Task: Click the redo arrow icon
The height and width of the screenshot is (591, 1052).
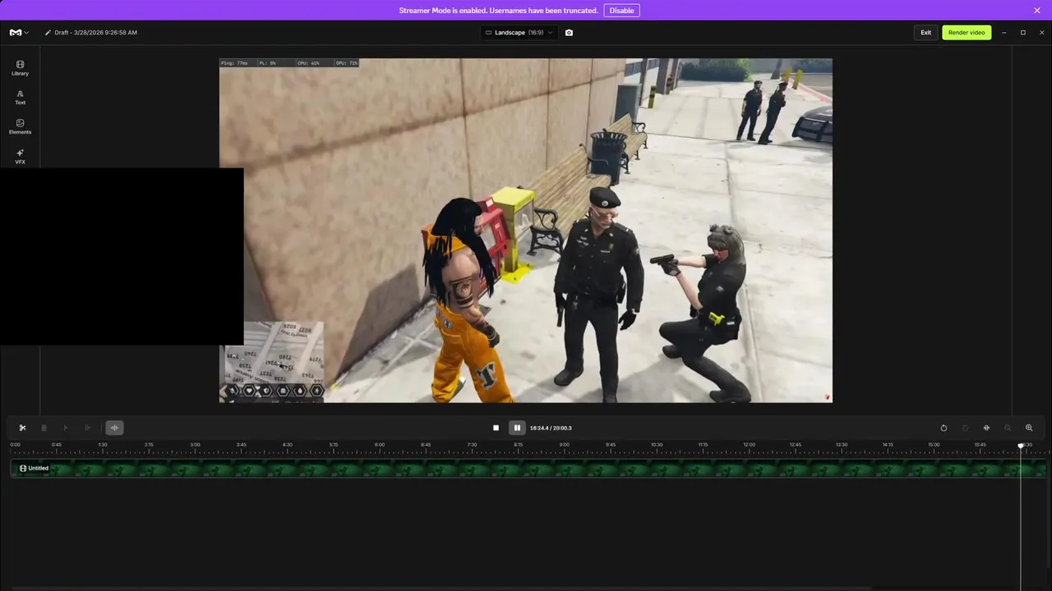Action: point(965,428)
